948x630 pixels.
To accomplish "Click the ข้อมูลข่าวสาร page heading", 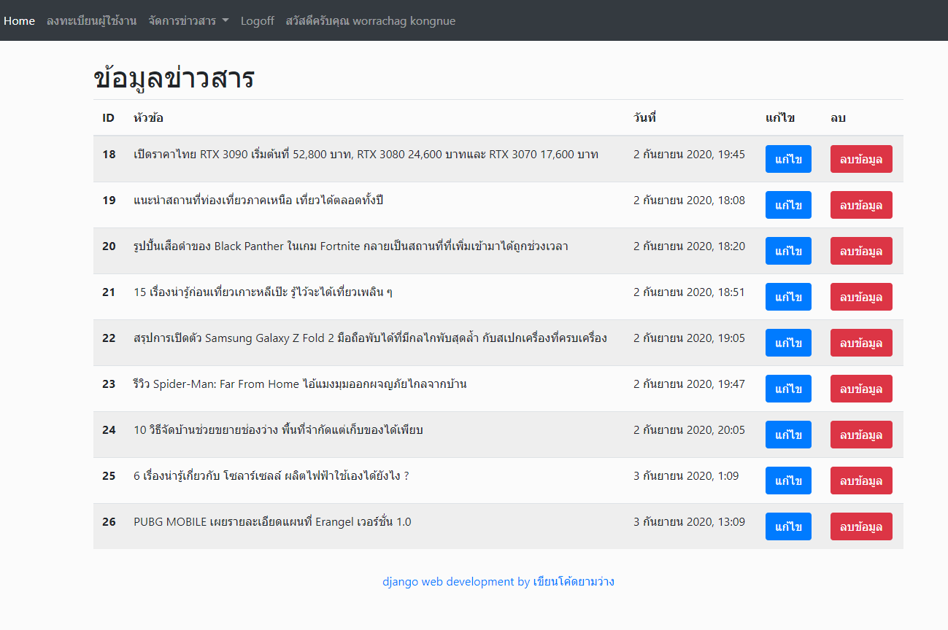I will coord(174,78).
